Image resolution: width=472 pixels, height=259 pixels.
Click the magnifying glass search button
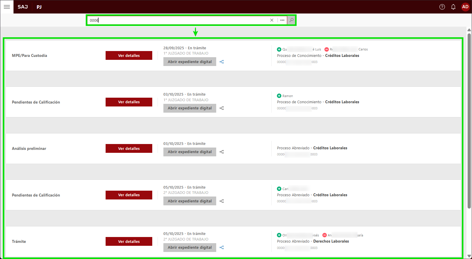(x=291, y=20)
